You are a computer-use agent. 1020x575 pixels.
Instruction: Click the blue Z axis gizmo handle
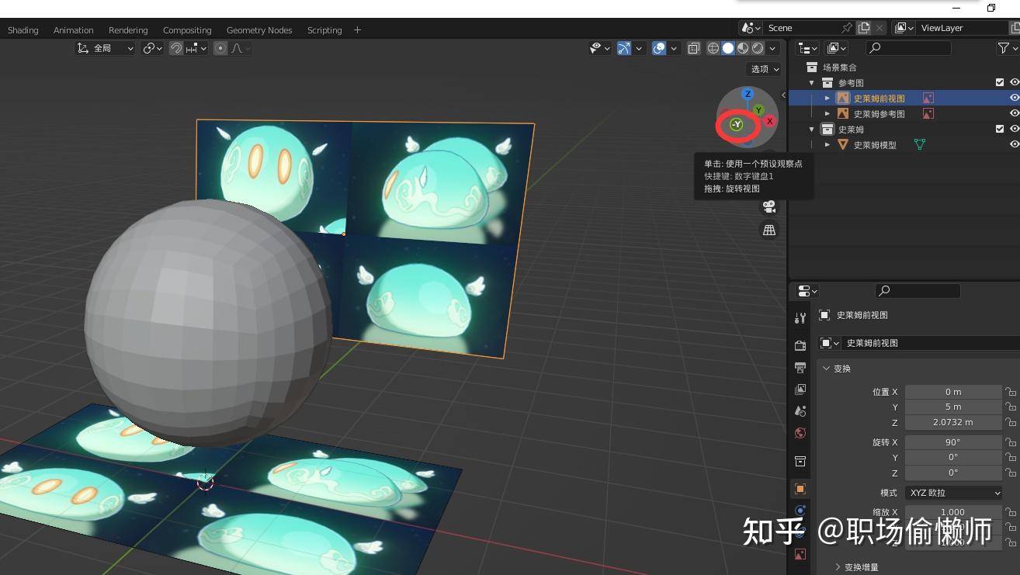pos(748,94)
